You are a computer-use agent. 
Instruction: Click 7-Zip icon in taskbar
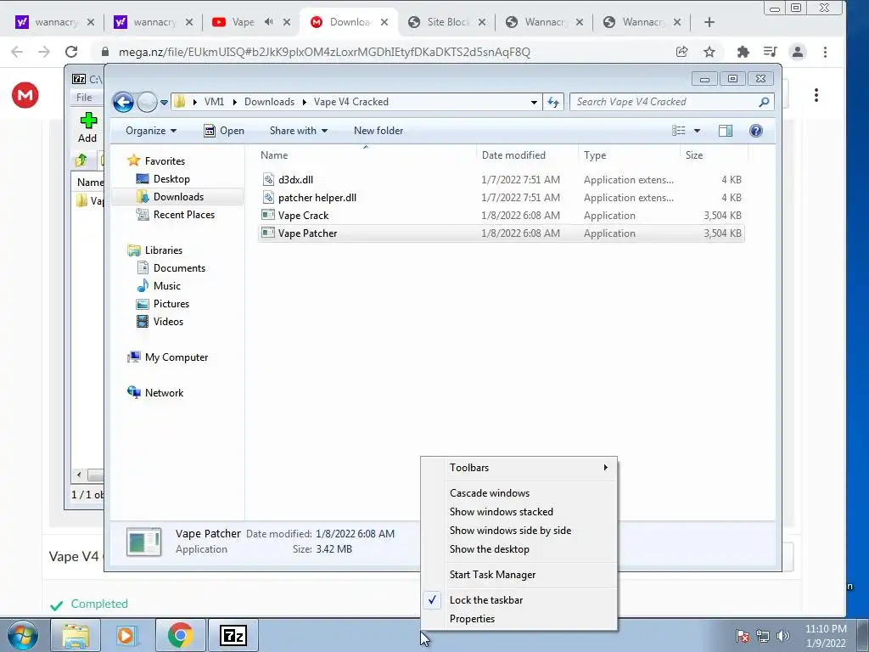[x=233, y=635]
